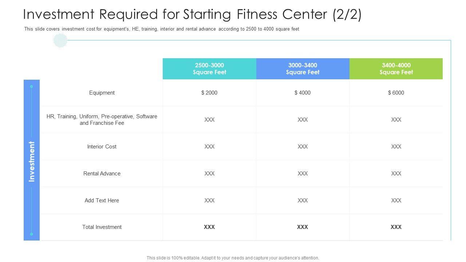Select the $ 6000 equipment cell
This screenshot has height=262, width=466.
click(396, 93)
